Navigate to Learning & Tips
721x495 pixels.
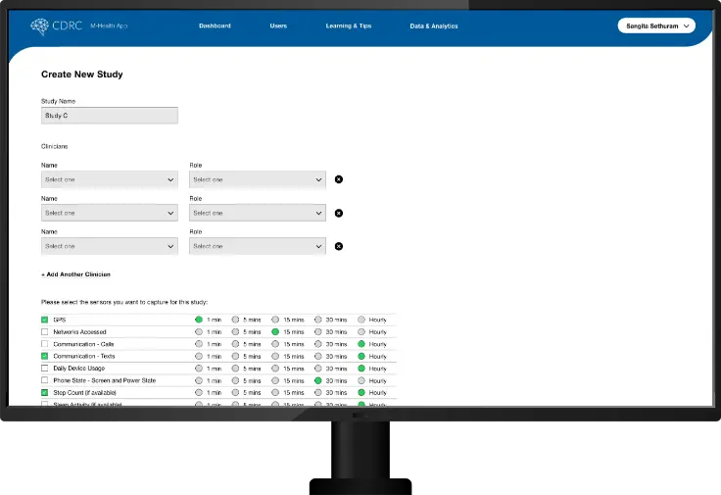(349, 26)
